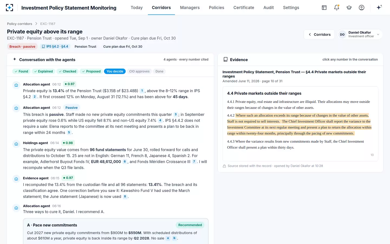Image resolution: width=390 pixels, height=244 pixels.
Task: Open citation 1 after $23.48B
Action: coord(142,91)
